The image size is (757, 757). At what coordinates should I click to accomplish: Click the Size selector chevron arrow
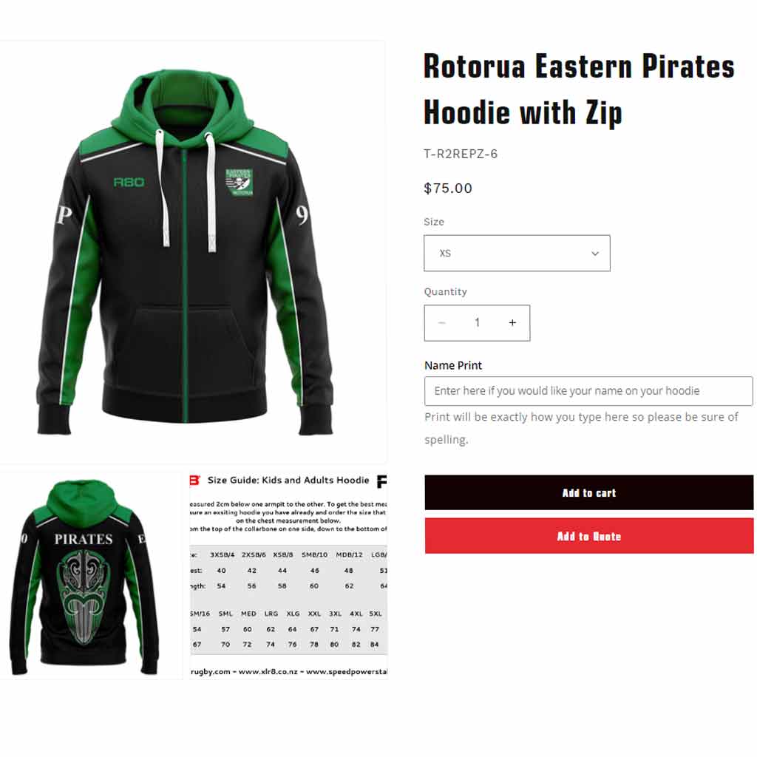pos(595,254)
